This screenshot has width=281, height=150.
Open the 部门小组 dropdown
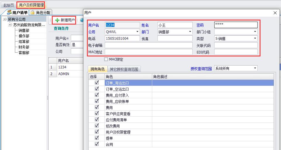coord(255,32)
